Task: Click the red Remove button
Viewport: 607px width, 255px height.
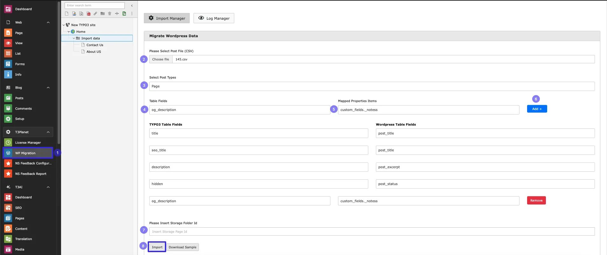Action: (536, 200)
